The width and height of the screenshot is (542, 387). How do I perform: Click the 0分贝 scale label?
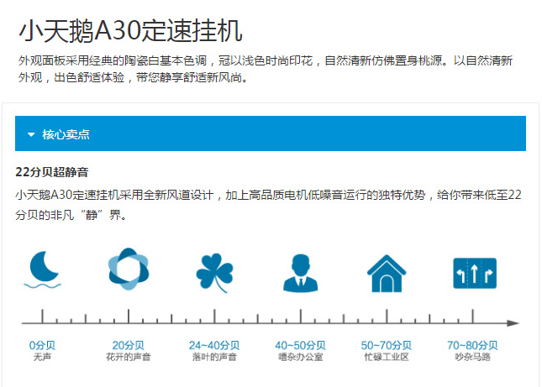(x=42, y=345)
